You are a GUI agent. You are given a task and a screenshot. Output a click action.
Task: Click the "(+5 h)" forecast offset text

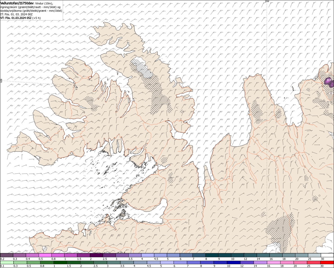[37, 18]
